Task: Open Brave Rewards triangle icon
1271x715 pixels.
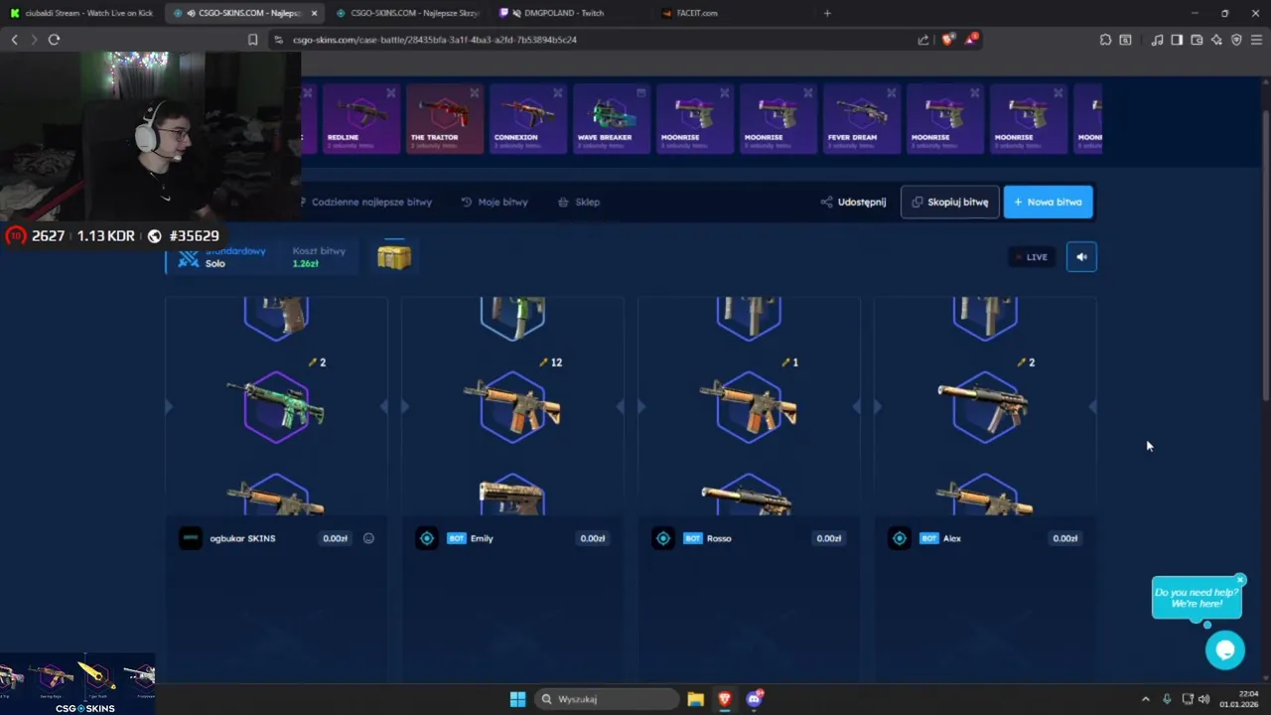Action: [971, 40]
